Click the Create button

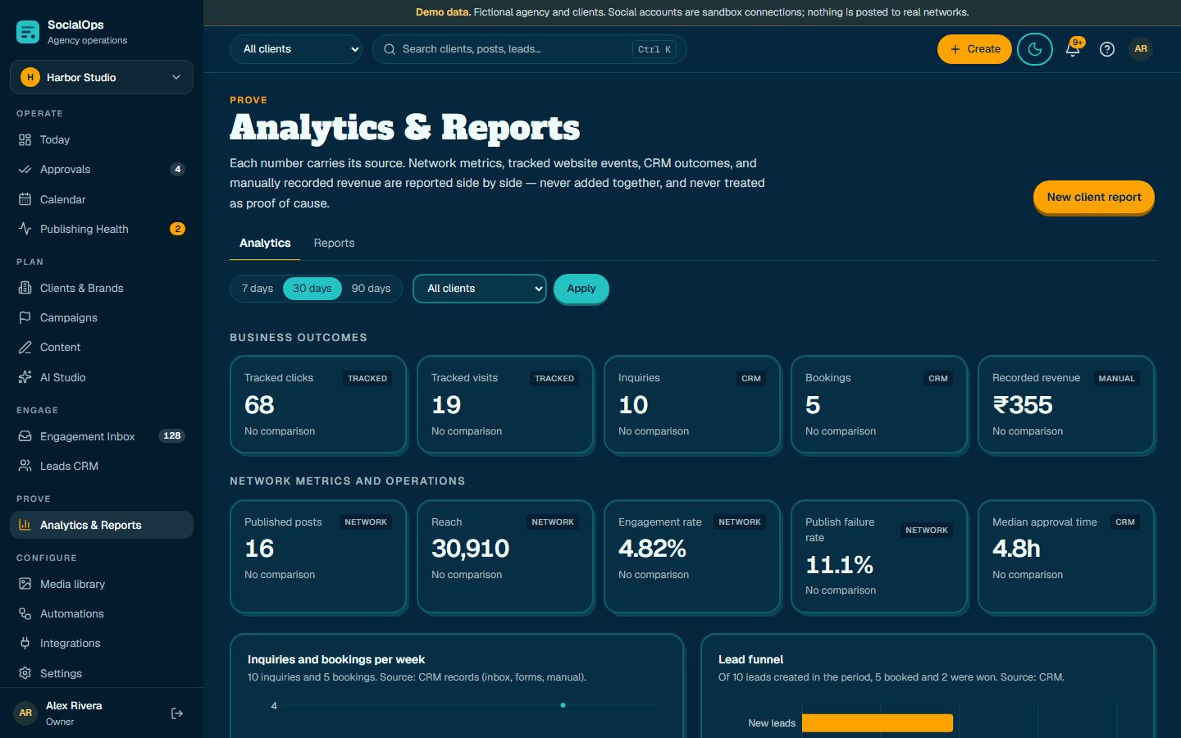coord(974,49)
